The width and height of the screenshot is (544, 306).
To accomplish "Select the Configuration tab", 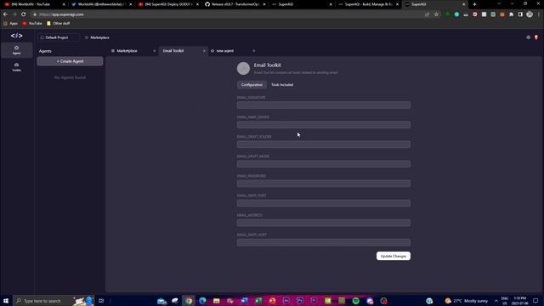I will coord(252,85).
